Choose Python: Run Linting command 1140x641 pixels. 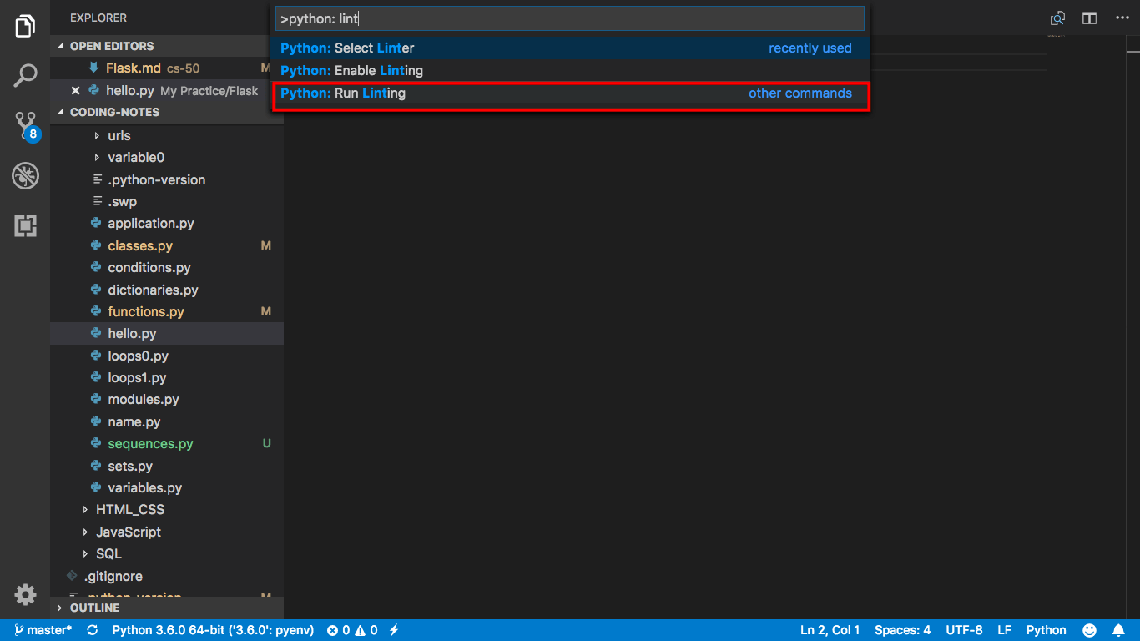coord(570,93)
